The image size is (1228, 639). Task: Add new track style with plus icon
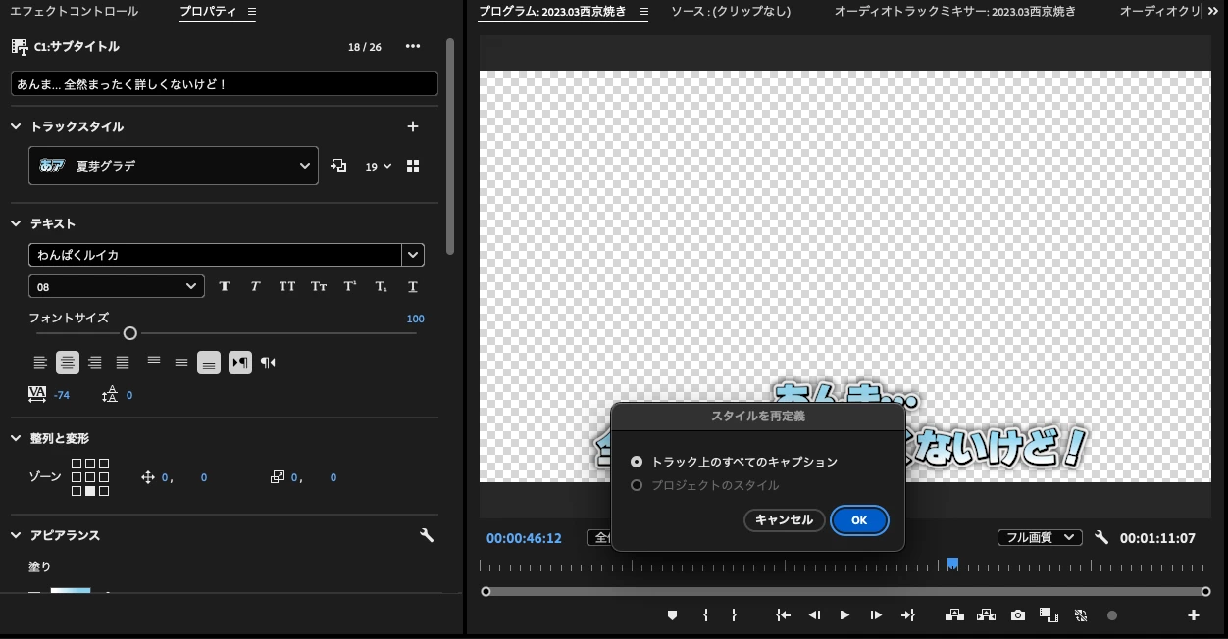coord(413,126)
